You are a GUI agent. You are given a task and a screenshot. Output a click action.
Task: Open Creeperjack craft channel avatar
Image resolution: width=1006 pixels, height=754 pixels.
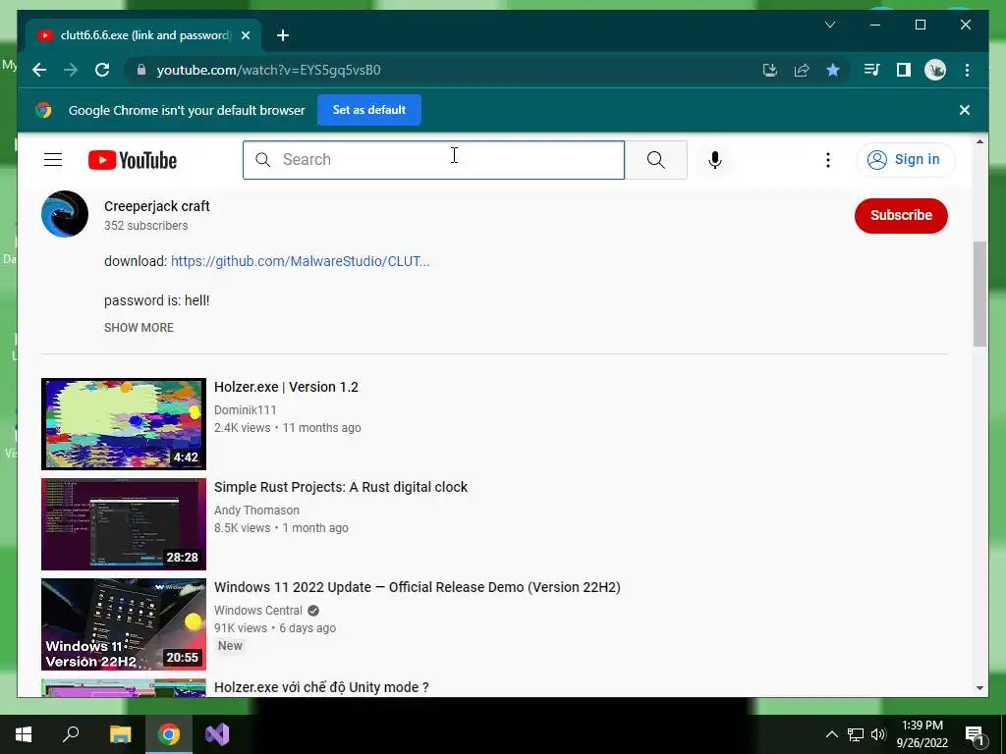point(65,214)
